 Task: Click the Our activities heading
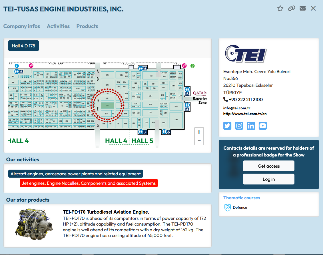click(x=23, y=160)
